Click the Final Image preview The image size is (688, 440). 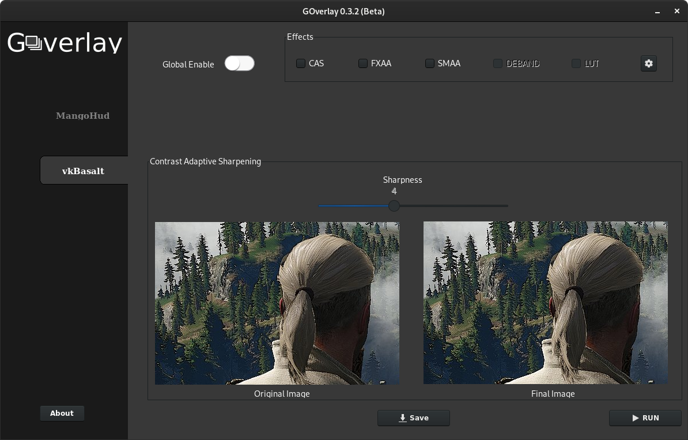click(546, 303)
